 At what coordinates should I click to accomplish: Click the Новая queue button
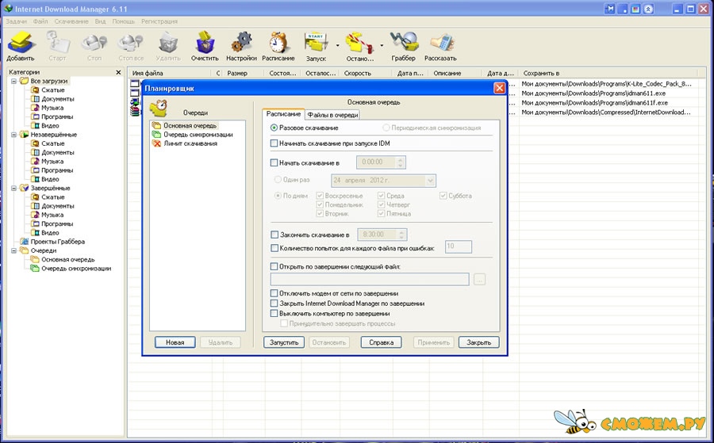pyautogui.click(x=175, y=342)
